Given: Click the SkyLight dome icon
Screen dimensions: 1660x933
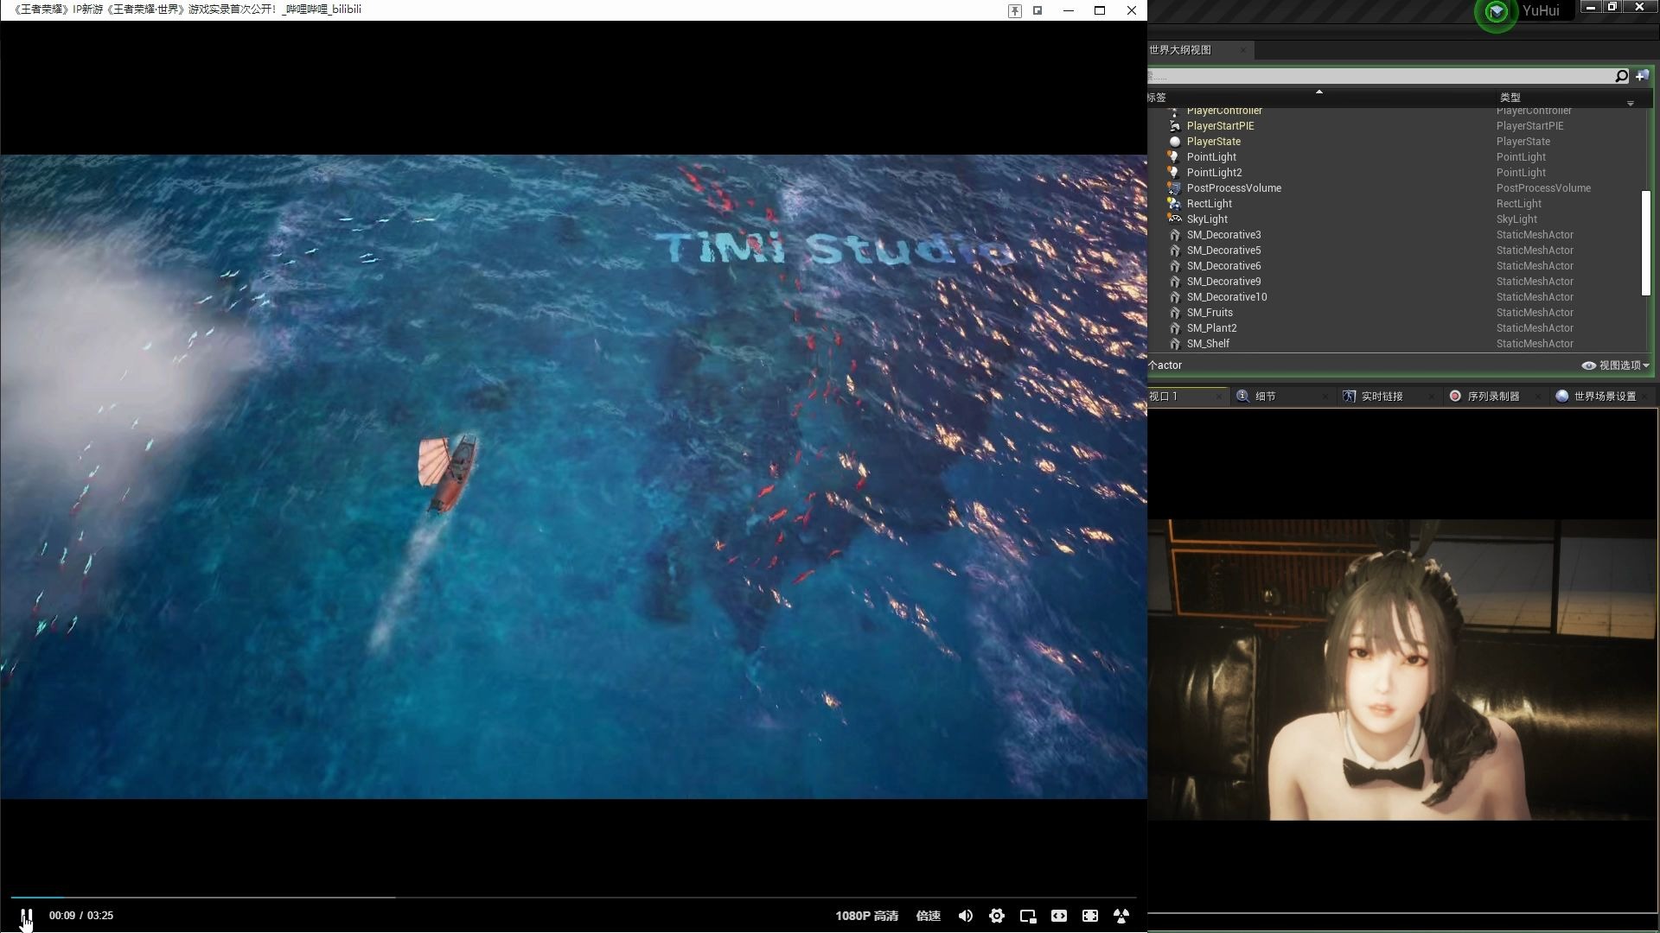Looking at the screenshot, I should pyautogui.click(x=1174, y=219).
